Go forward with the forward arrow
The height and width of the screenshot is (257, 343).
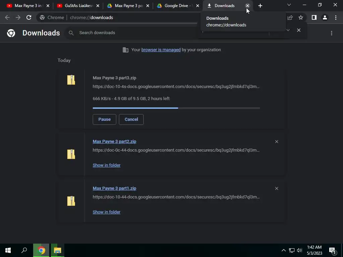click(x=18, y=17)
